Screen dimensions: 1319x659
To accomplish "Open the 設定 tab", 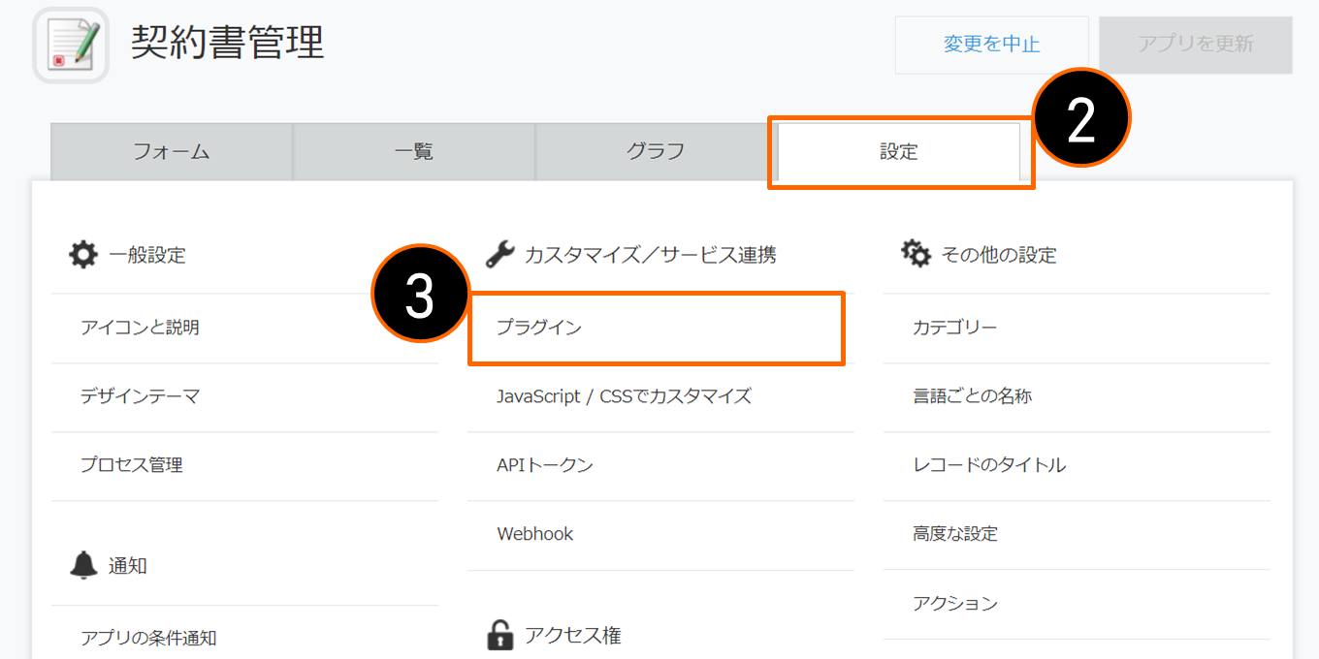I will 899,151.
